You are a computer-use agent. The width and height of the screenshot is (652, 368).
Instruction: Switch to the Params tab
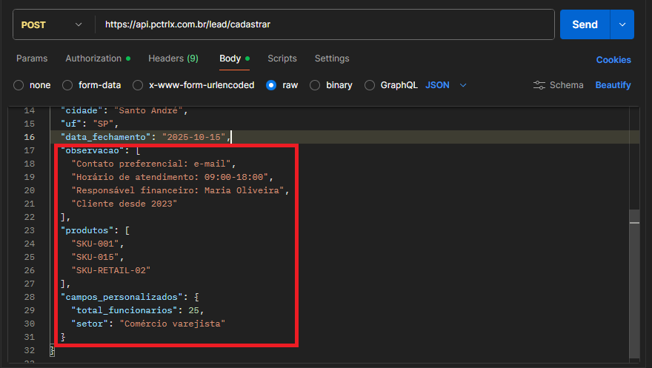coord(32,58)
